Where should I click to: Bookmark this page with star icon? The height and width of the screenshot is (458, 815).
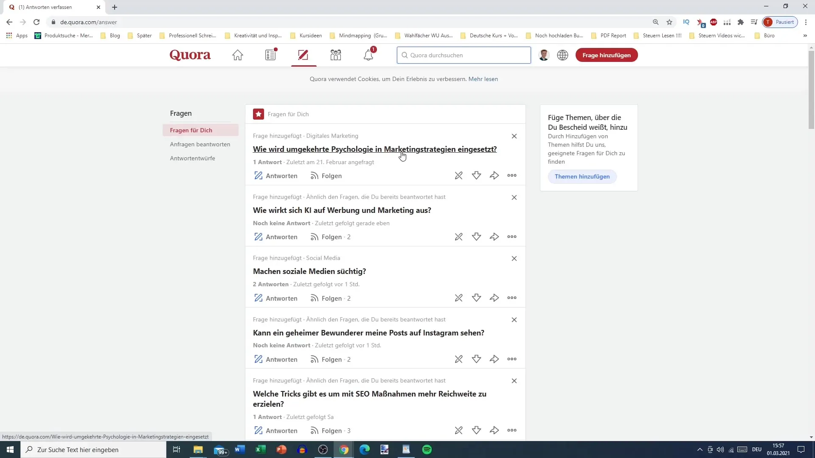669,22
